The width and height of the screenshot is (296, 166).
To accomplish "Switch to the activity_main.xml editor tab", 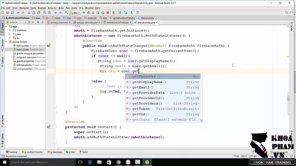I will point(59,23).
